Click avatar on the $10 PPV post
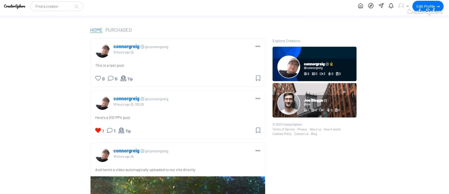449x194 pixels. point(103,103)
